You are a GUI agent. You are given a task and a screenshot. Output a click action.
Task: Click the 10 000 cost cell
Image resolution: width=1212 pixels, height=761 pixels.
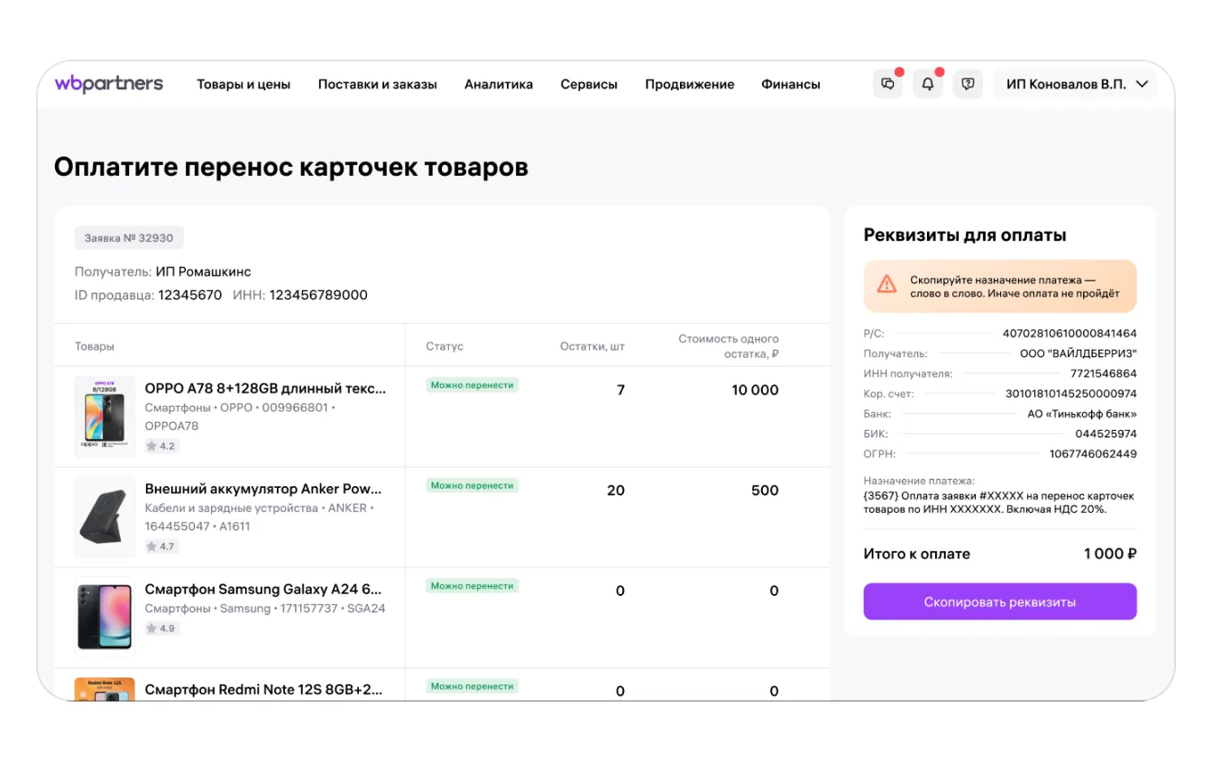755,390
